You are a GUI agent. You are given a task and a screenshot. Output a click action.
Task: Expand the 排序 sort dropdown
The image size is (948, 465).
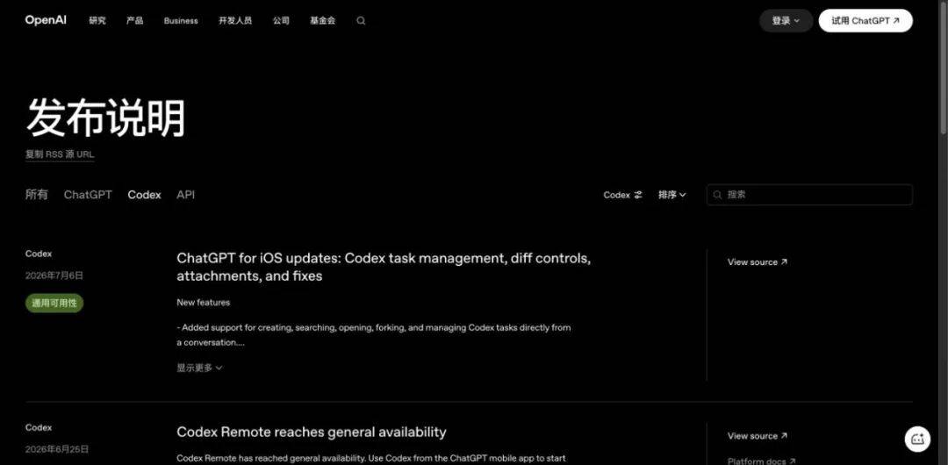(672, 195)
